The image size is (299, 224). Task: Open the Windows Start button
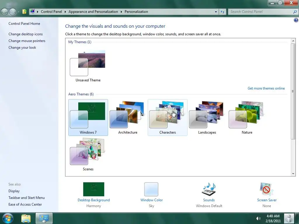point(8,218)
